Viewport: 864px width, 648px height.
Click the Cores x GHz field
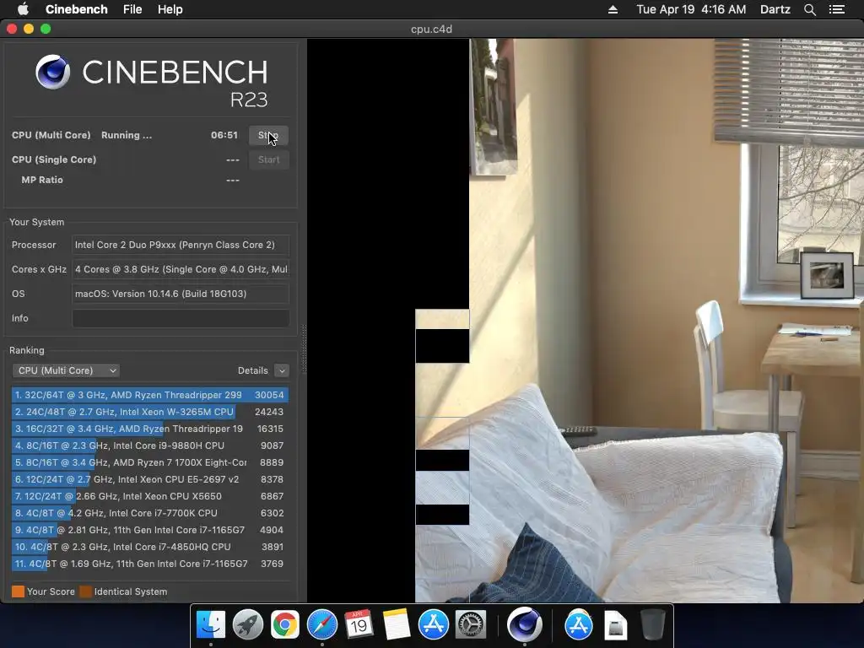181,269
